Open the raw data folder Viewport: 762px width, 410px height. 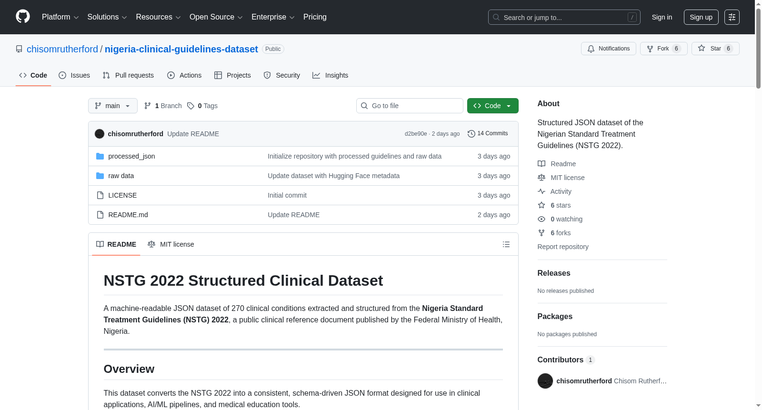point(121,176)
